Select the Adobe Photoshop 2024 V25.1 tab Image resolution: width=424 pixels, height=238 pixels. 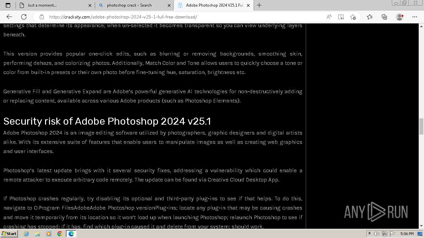coord(214,5)
